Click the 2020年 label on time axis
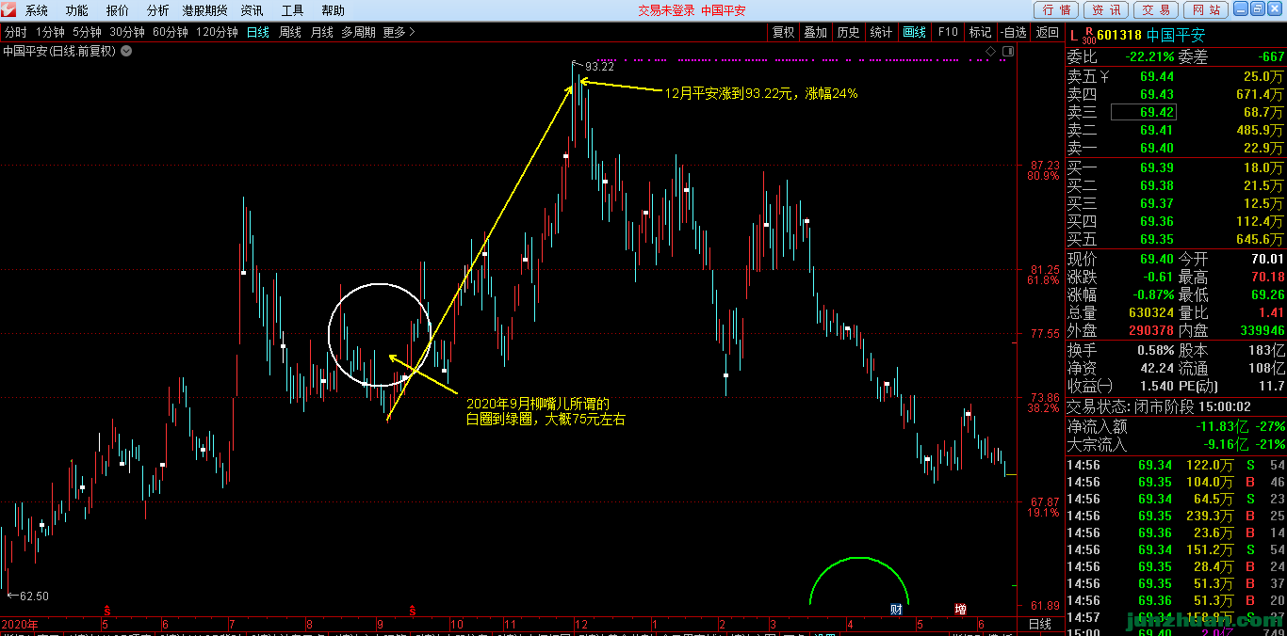Screen dimensions: 1287x636 tap(20, 625)
